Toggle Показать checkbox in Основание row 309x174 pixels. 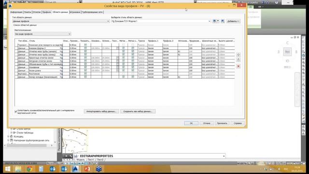point(85,67)
